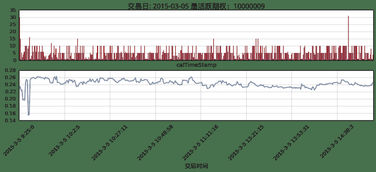Click the 2015-3-5 9:25:0 tick label

19,141
